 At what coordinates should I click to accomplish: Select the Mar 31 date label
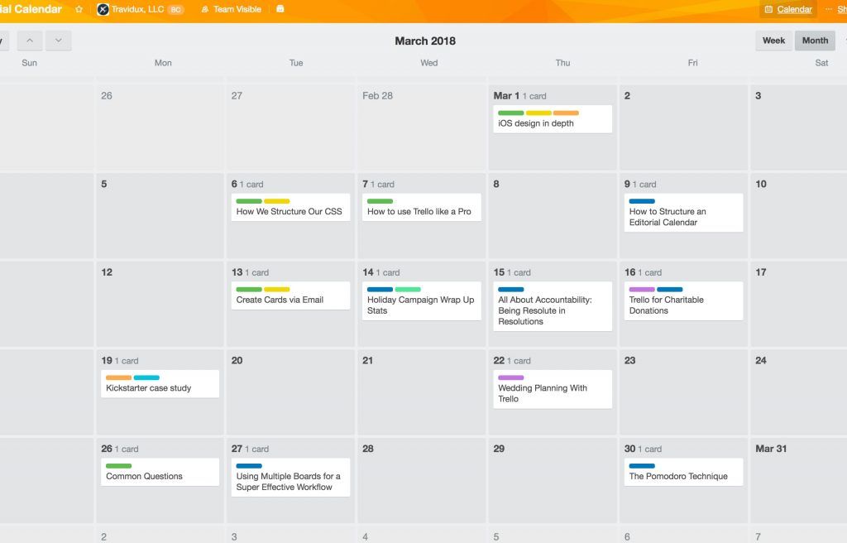pos(771,449)
